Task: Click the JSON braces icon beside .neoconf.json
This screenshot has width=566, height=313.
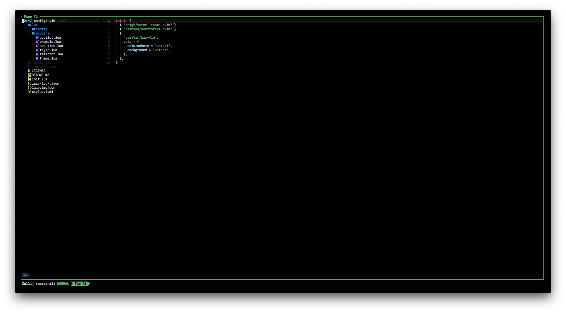Action: tap(29, 67)
